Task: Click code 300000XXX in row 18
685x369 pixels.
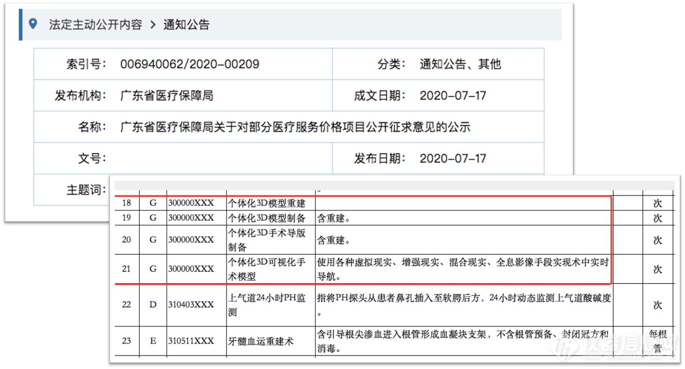Action: pos(191,203)
